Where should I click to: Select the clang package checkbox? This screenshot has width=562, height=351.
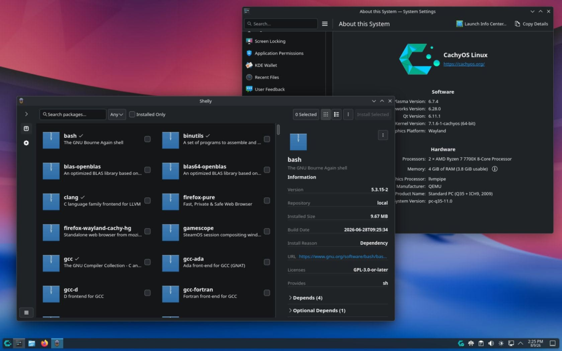pos(147,201)
